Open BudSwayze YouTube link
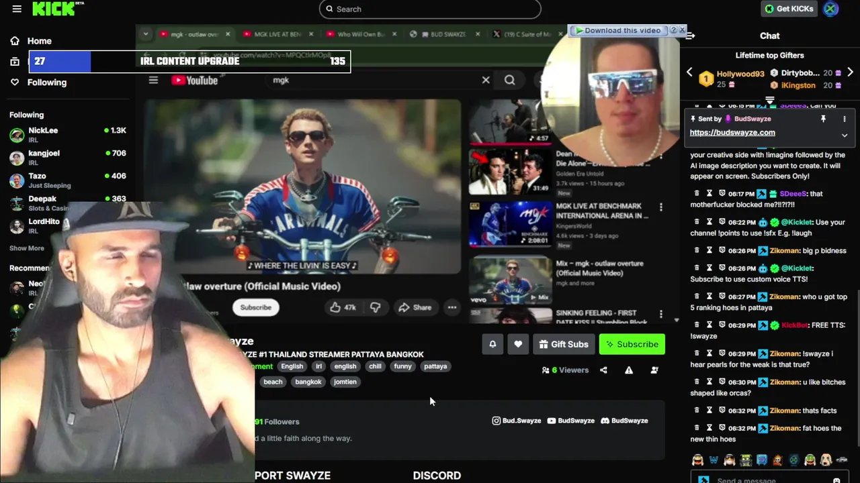 pos(571,421)
